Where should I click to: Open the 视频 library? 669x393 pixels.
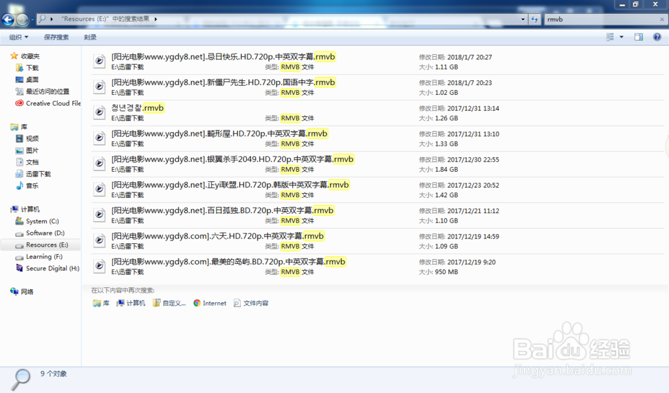[27, 138]
